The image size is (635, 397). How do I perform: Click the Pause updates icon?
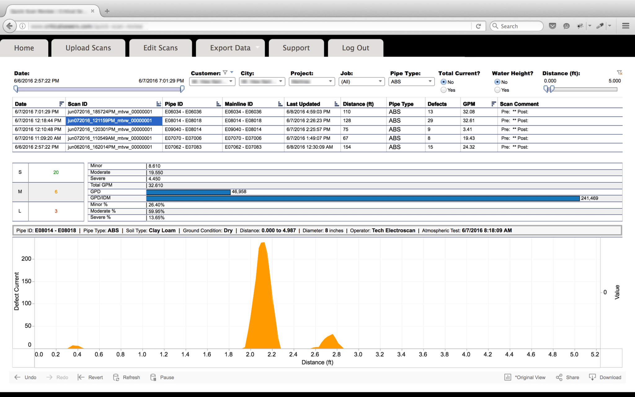click(153, 377)
